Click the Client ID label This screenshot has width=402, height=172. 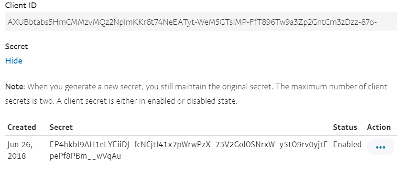[x=21, y=5]
